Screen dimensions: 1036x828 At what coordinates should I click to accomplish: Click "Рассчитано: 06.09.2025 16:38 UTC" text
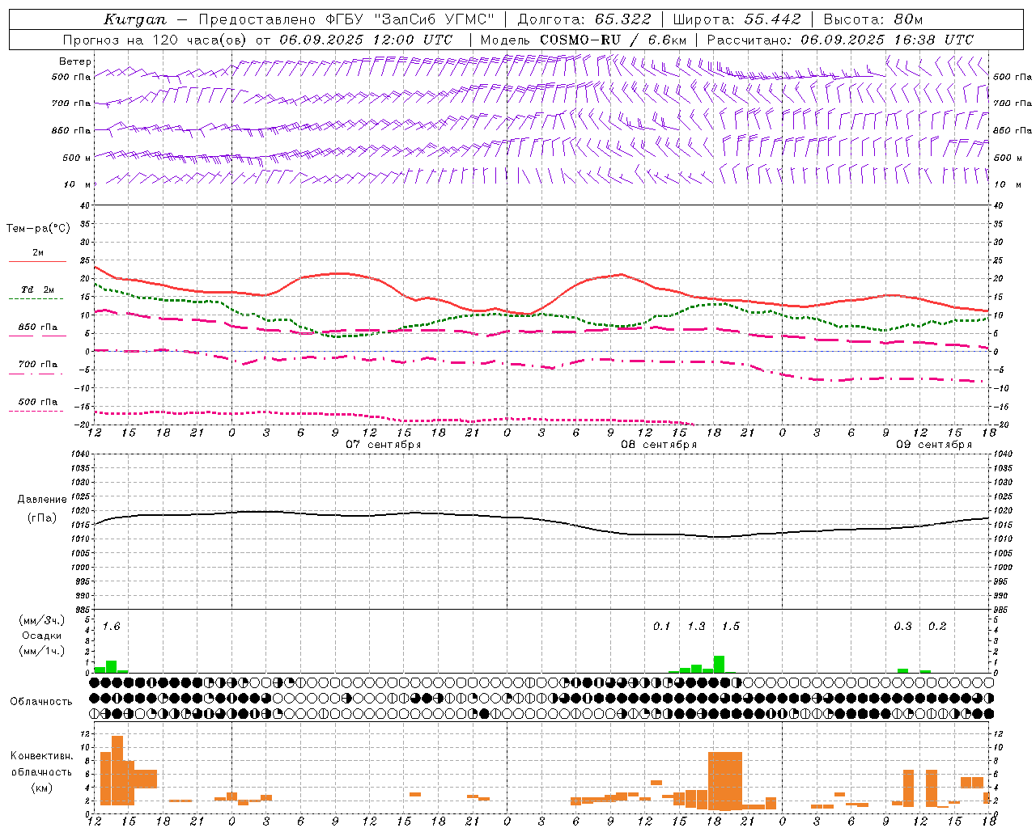point(840,40)
